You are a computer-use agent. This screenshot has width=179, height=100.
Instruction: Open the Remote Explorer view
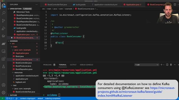pyautogui.click(x=4, y=51)
